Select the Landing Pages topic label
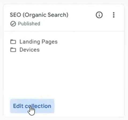 (39, 42)
